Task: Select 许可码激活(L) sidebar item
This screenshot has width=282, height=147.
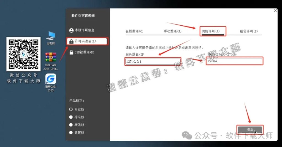Action: coord(87,41)
